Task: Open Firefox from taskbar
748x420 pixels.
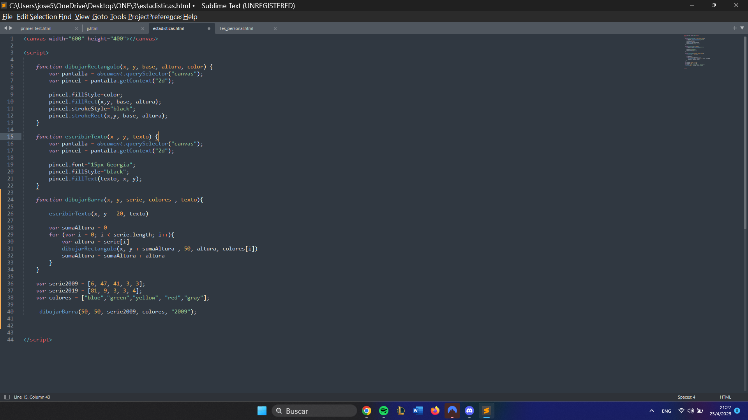Action: [x=435, y=411]
